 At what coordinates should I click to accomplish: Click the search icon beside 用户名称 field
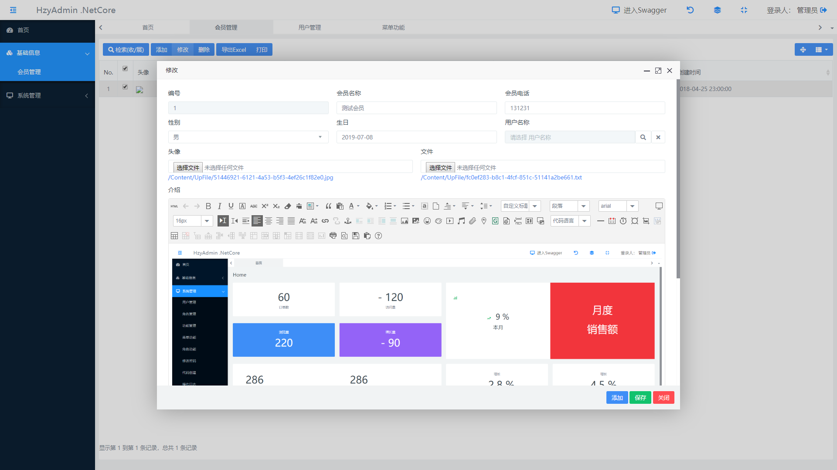(x=643, y=137)
